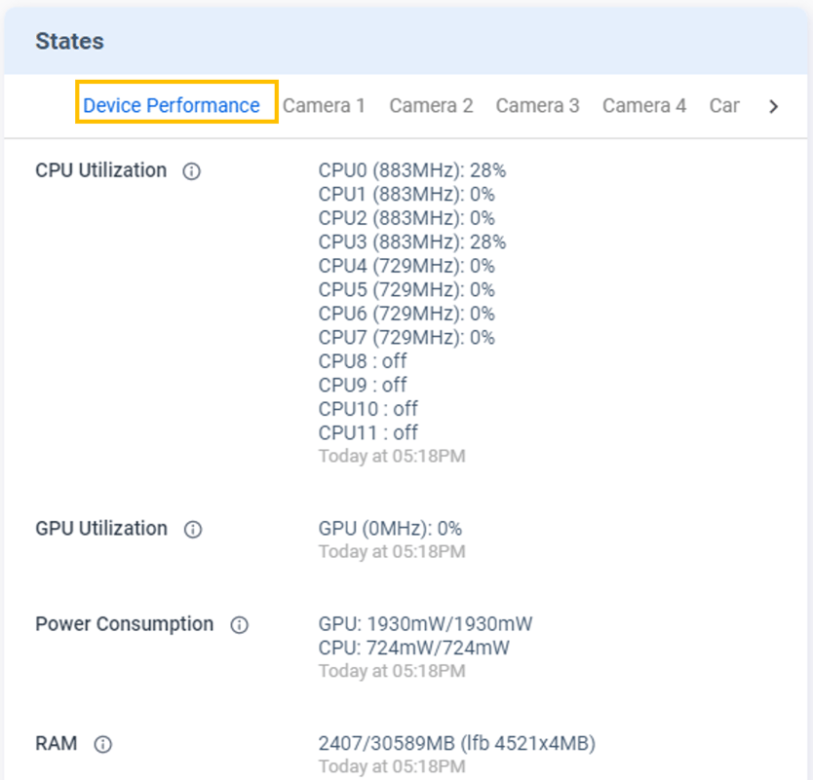The image size is (813, 780).
Task: Click the States panel header
Action: 70,41
